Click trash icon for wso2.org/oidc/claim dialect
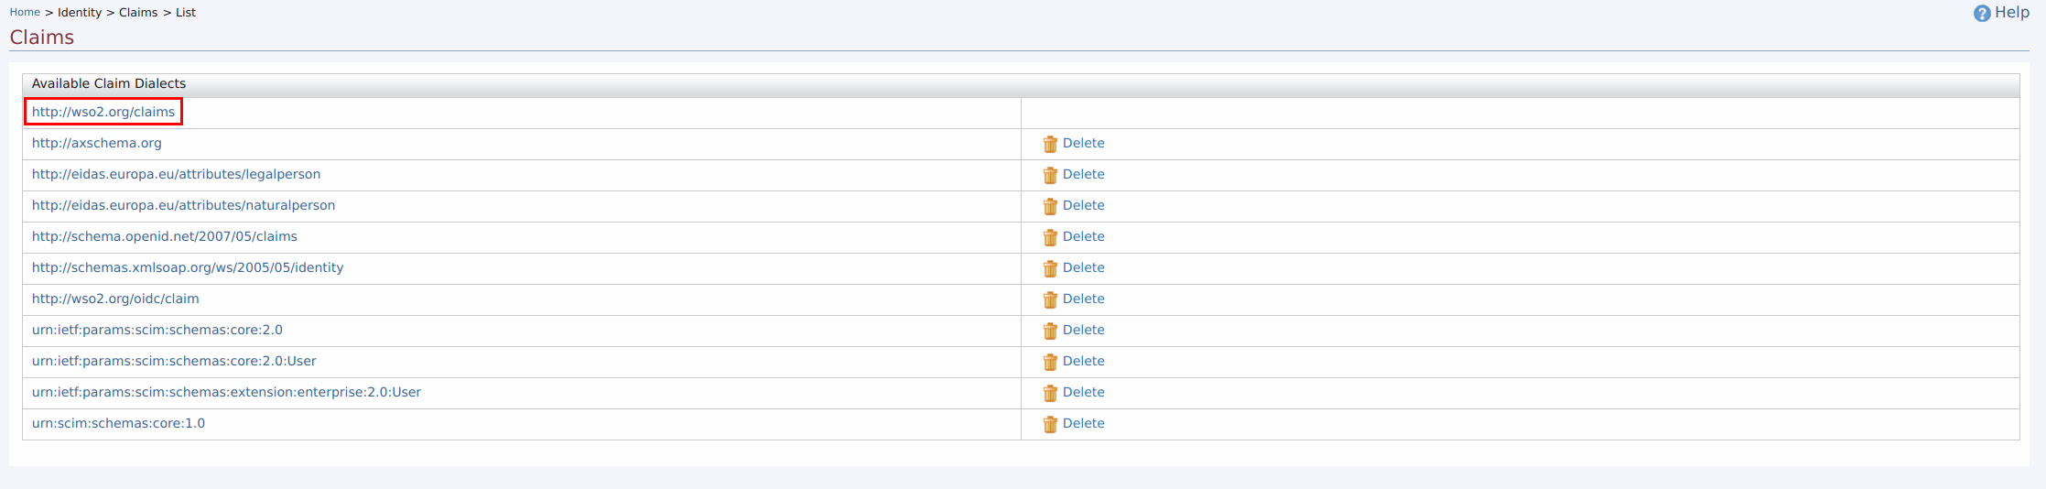The width and height of the screenshot is (2046, 489). [1050, 299]
